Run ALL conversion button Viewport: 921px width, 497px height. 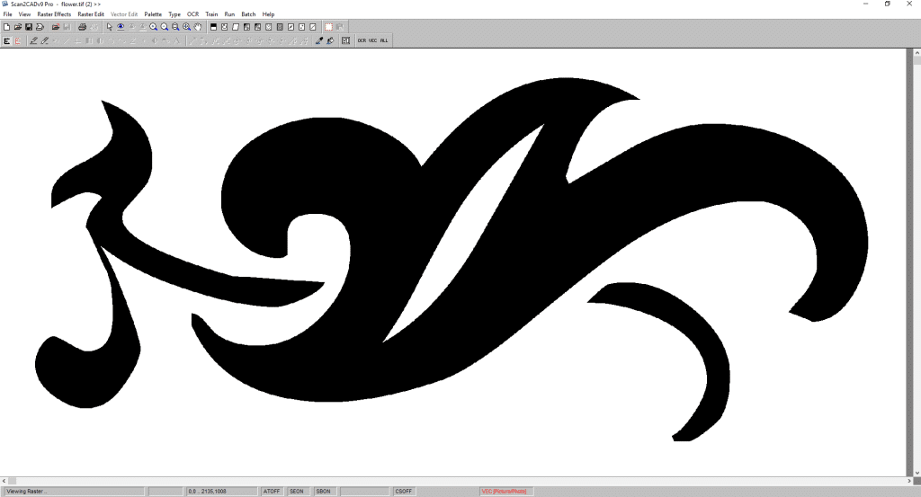pos(384,41)
